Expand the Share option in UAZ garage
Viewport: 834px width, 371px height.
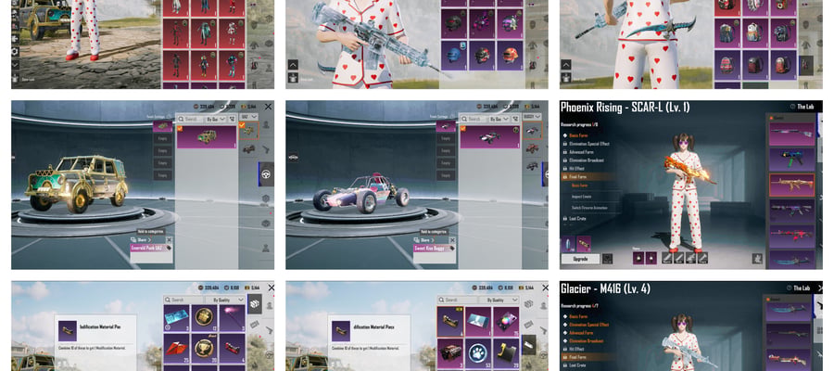click(x=139, y=240)
